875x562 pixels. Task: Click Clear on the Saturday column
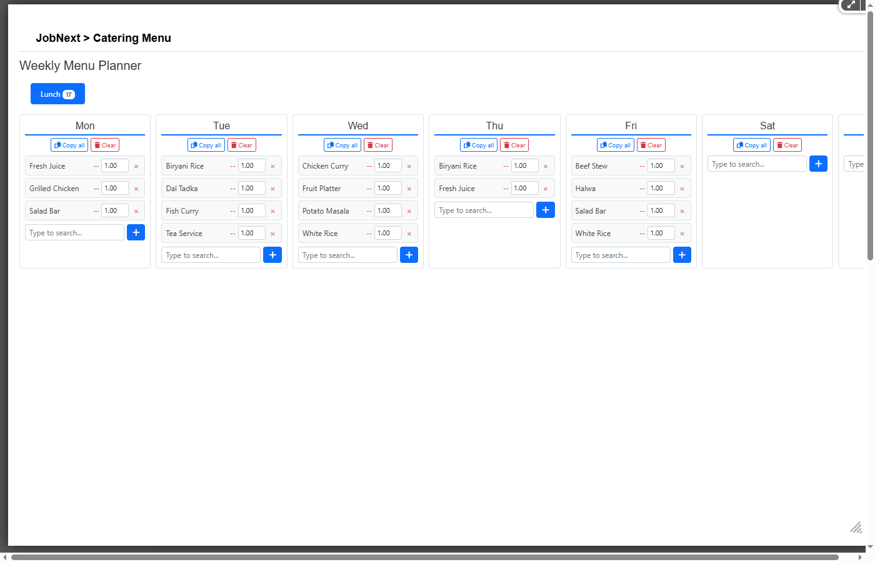pos(787,144)
